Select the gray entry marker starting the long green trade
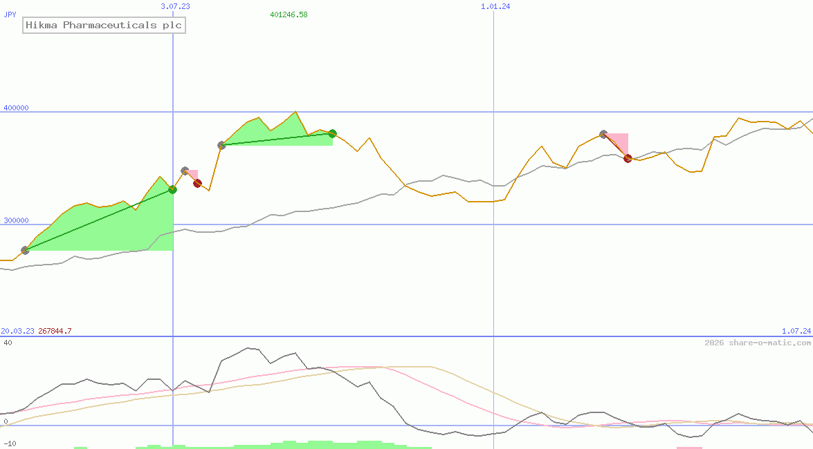813x449 pixels. tap(221, 145)
